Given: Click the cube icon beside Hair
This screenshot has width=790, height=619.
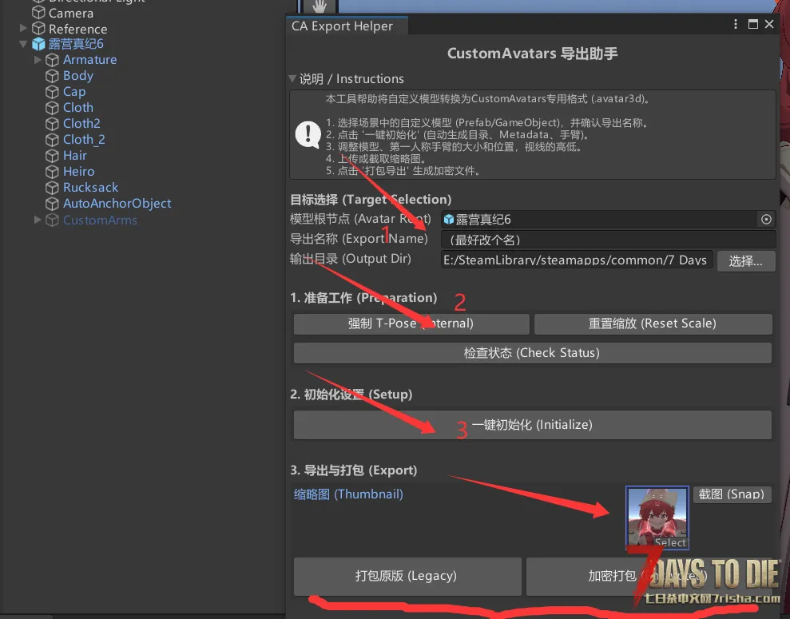Looking at the screenshot, I should pos(53,156).
